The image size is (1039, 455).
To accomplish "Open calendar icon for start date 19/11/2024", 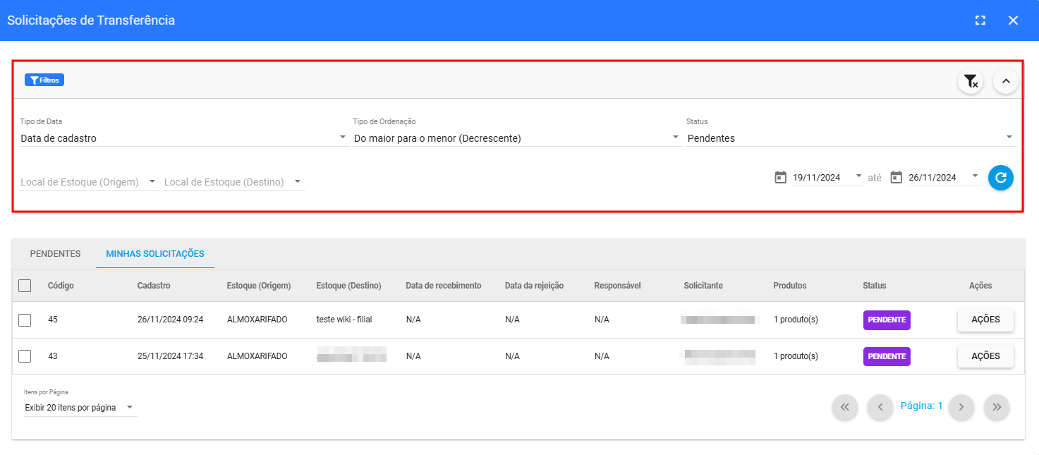I will point(780,177).
